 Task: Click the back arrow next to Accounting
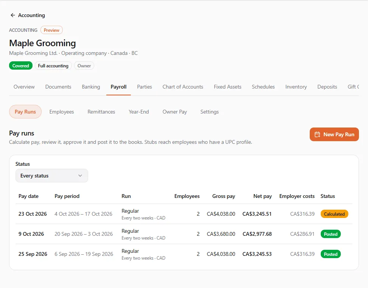[x=13, y=15]
